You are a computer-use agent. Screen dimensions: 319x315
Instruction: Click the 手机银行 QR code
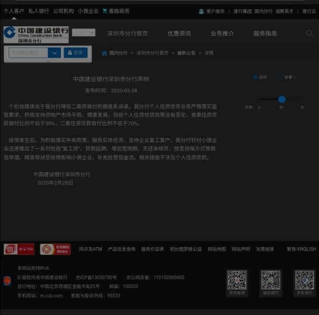tap(304, 280)
